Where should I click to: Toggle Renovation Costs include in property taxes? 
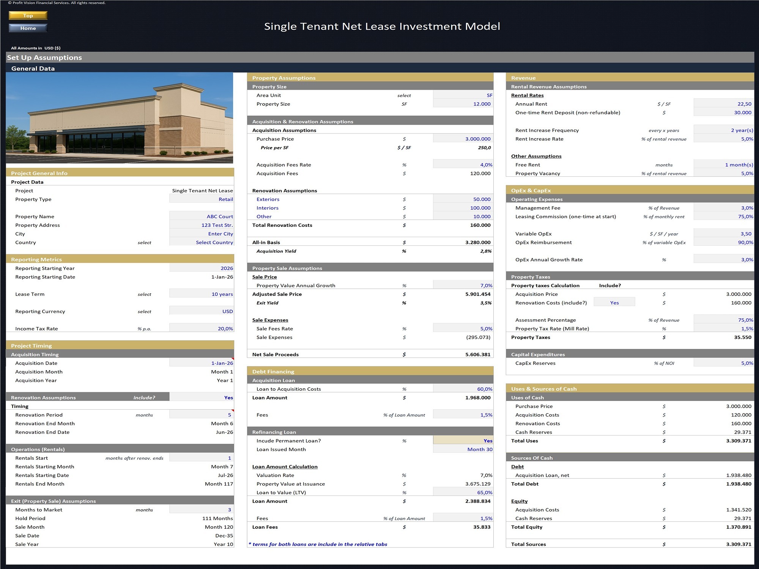[614, 302]
